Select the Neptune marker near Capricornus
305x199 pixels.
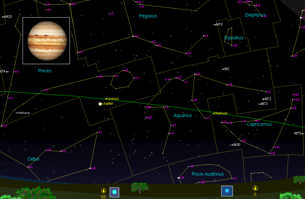point(213,113)
